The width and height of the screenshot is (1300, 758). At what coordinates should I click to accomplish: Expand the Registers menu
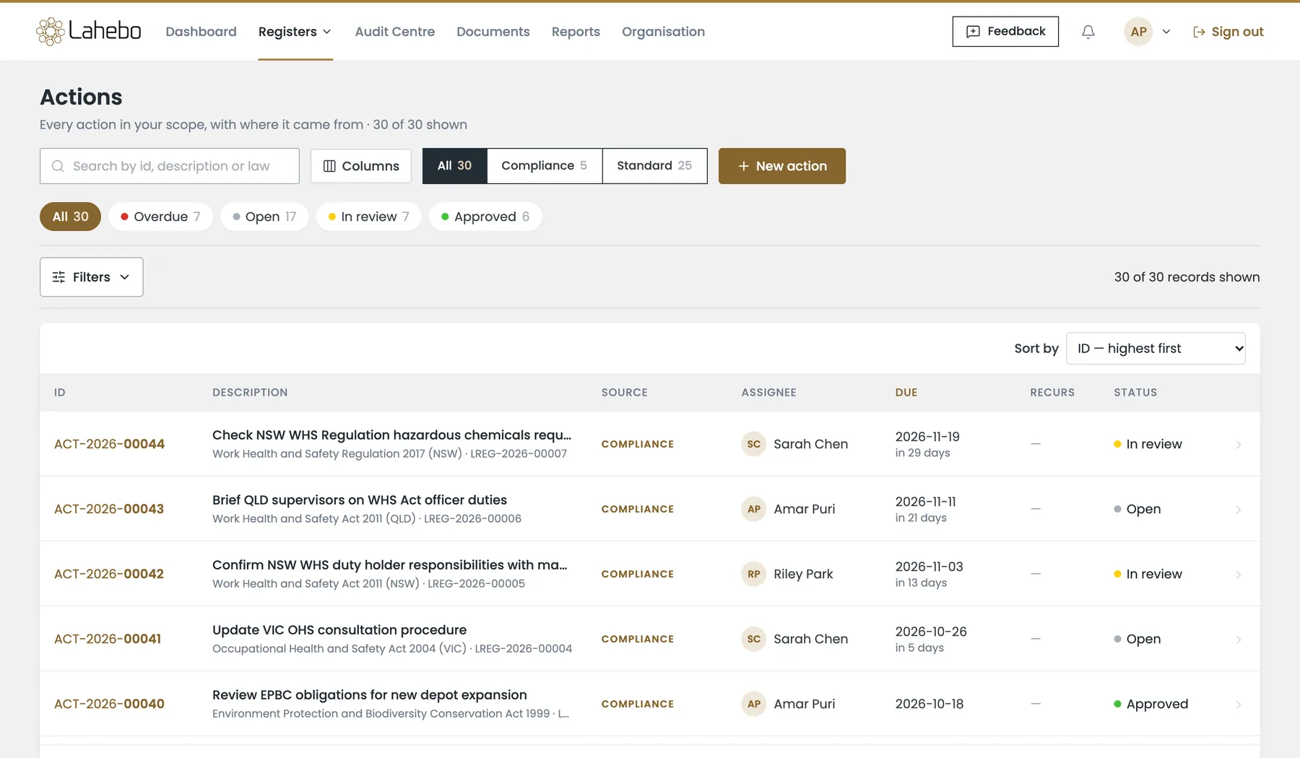[x=295, y=32]
